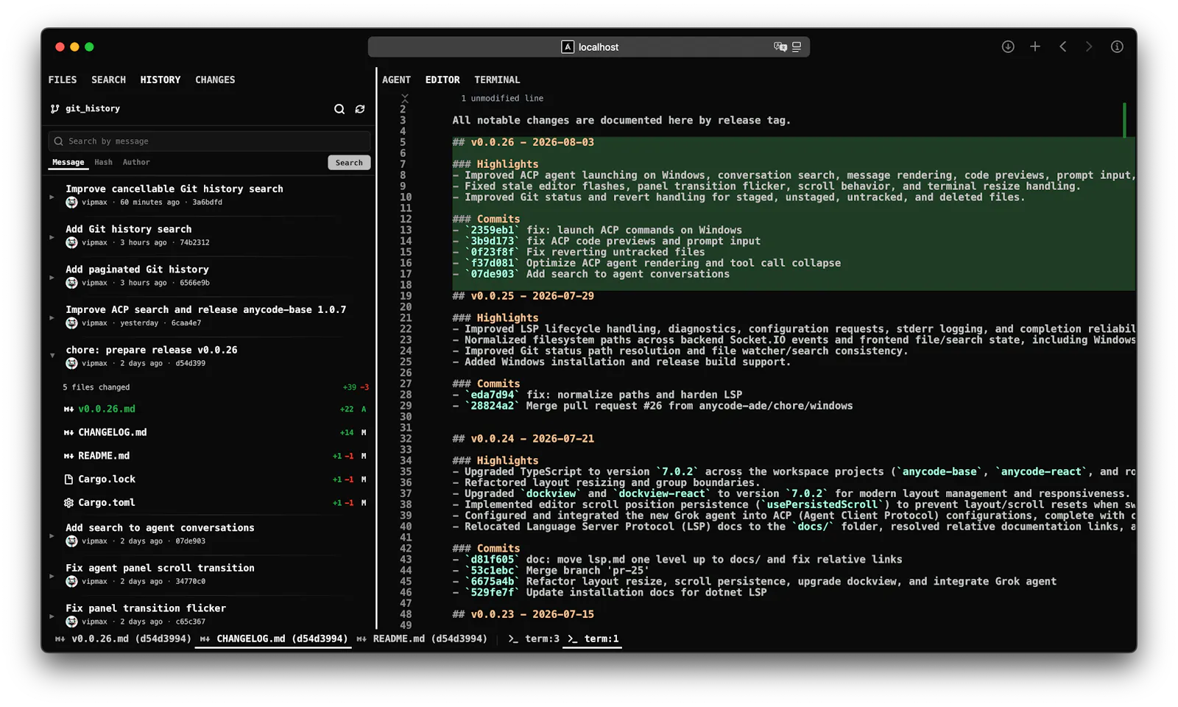
Task: Expand 'Add search to agent conversations' commit
Action: (x=52, y=536)
